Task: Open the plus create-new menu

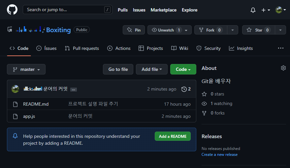Action: (266, 10)
